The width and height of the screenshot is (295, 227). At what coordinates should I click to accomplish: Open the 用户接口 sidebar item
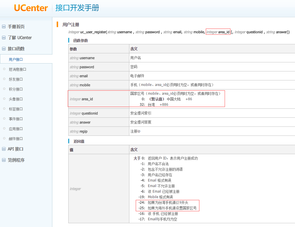tap(16, 59)
